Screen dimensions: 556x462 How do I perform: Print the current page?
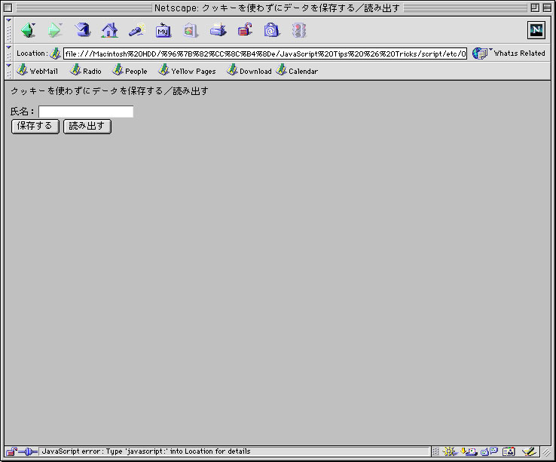(x=218, y=30)
